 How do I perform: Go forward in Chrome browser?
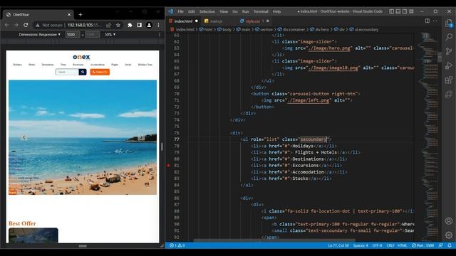click(16, 26)
